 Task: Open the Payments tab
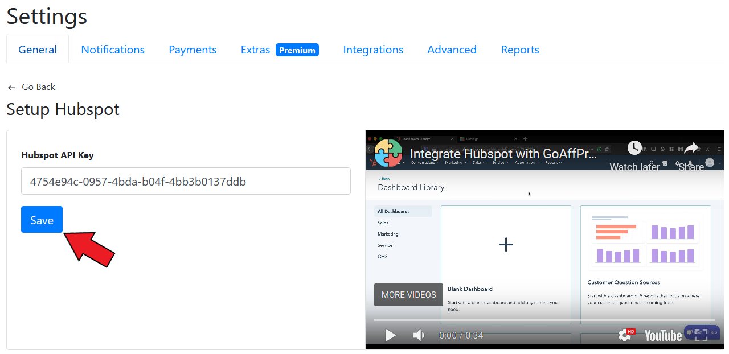coord(193,50)
